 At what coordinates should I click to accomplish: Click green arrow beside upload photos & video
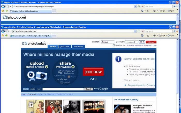[47, 67]
